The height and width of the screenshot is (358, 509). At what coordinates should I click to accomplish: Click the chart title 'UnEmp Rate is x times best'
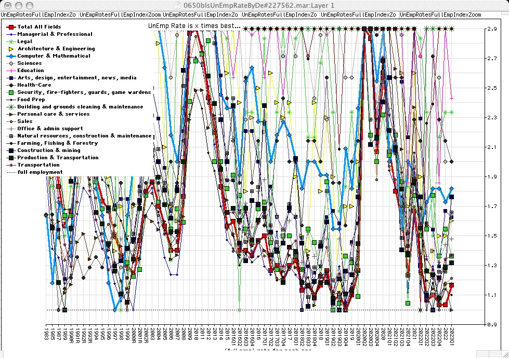[194, 25]
